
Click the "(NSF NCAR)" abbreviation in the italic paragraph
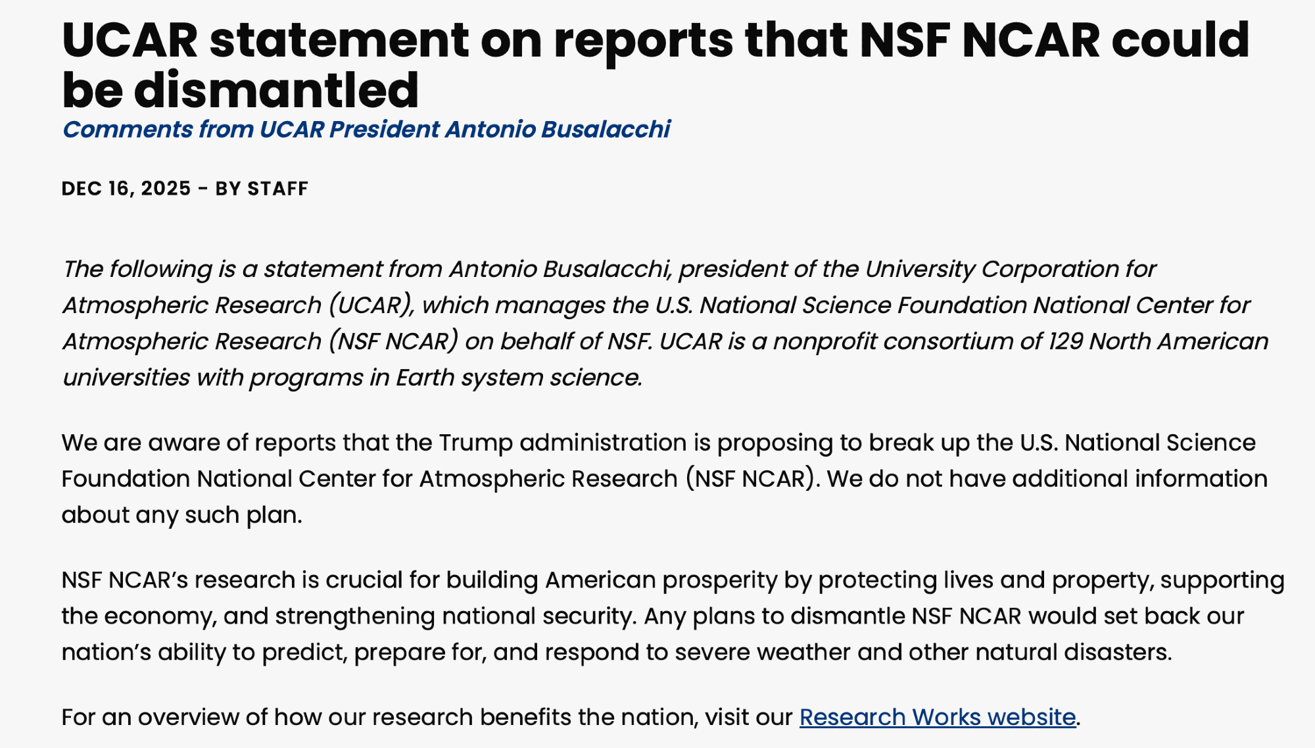coord(393,341)
